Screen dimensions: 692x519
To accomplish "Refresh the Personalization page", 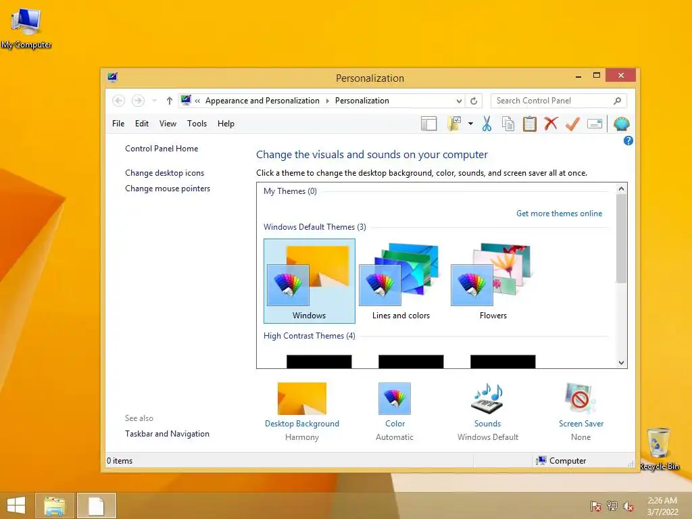I will [x=474, y=101].
